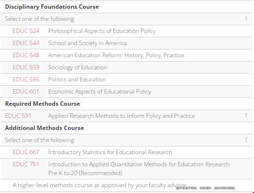Open the EDUC 751 course link
Image resolution: width=254 pixels, height=193 pixels.
[26, 164]
